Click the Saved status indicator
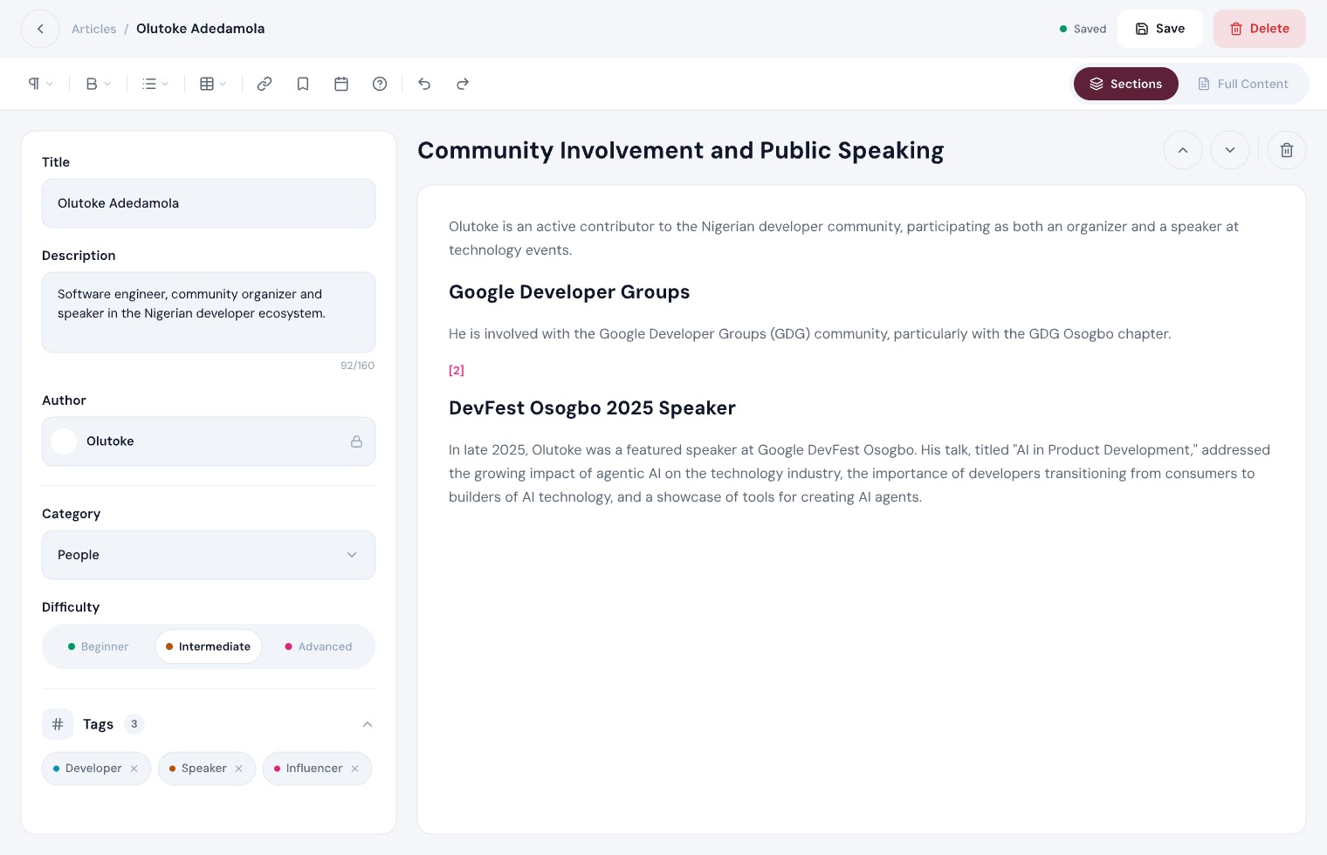 pos(1083,29)
